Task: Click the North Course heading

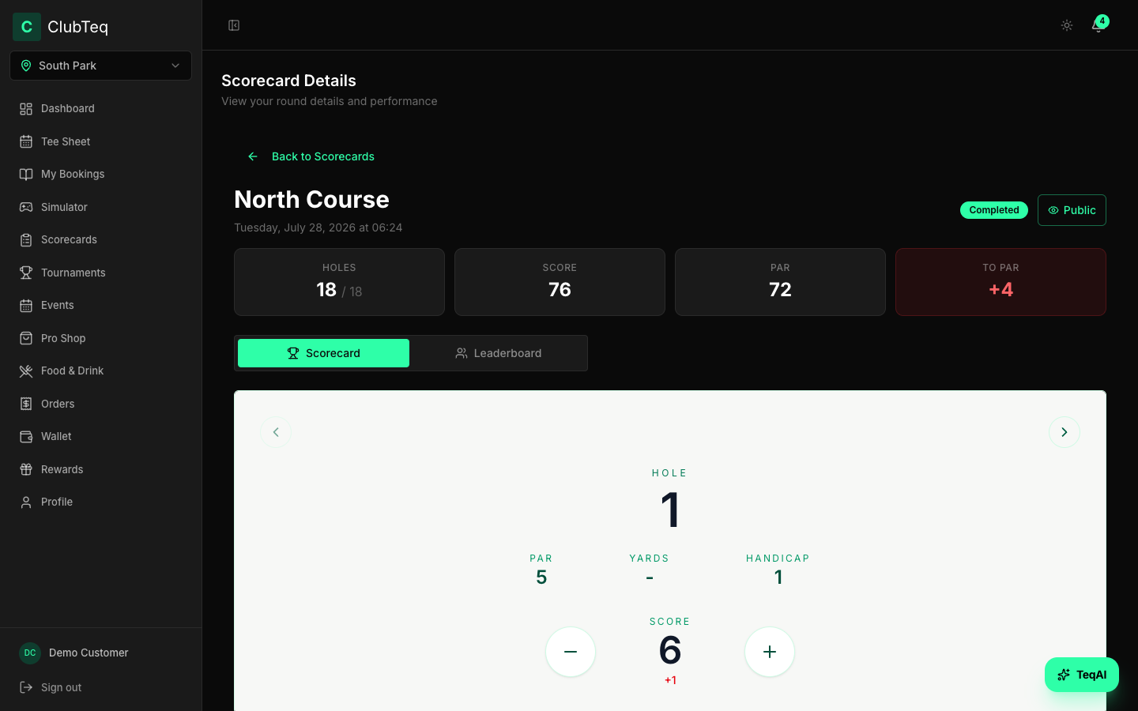Action: pos(311,199)
